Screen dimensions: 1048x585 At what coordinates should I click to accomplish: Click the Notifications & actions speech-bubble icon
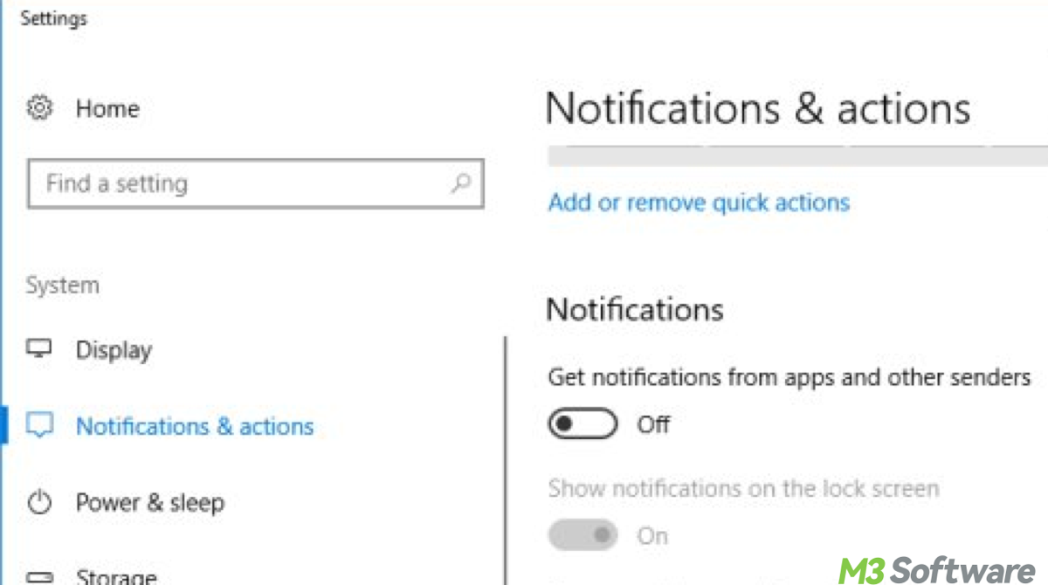(40, 426)
